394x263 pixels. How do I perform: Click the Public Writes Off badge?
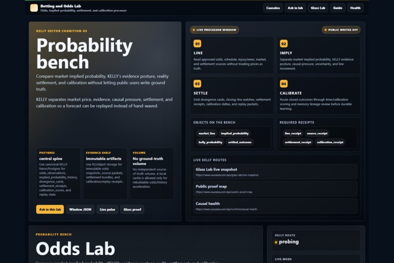[341, 30]
